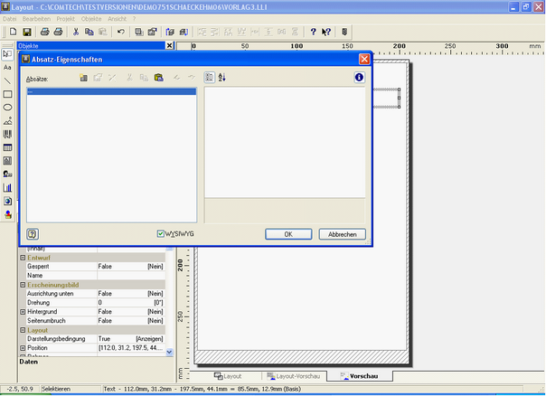Image resolution: width=546 pixels, height=396 pixels.
Task: Click the Ausrichtung unten property row
Action: (92, 294)
